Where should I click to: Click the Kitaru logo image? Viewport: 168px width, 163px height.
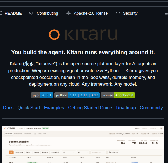[x=83, y=35]
